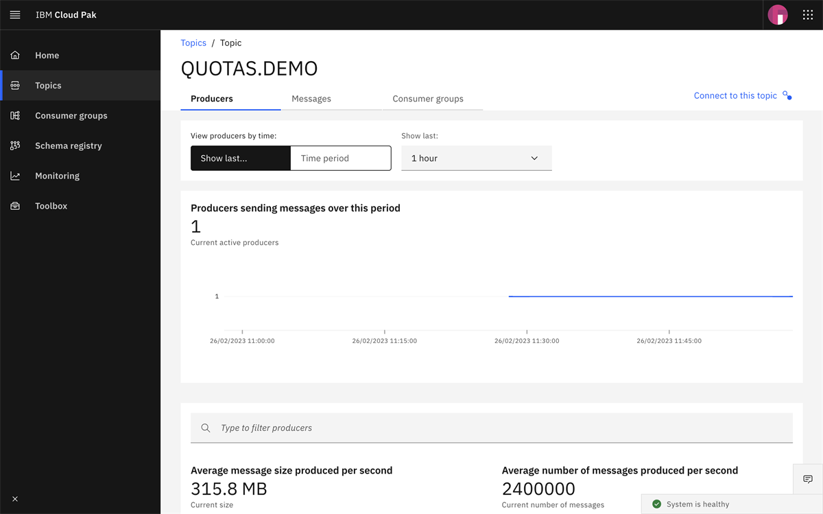Click the Consumer groups sidebar icon
Viewport: 823px width, 514px height.
(x=15, y=115)
